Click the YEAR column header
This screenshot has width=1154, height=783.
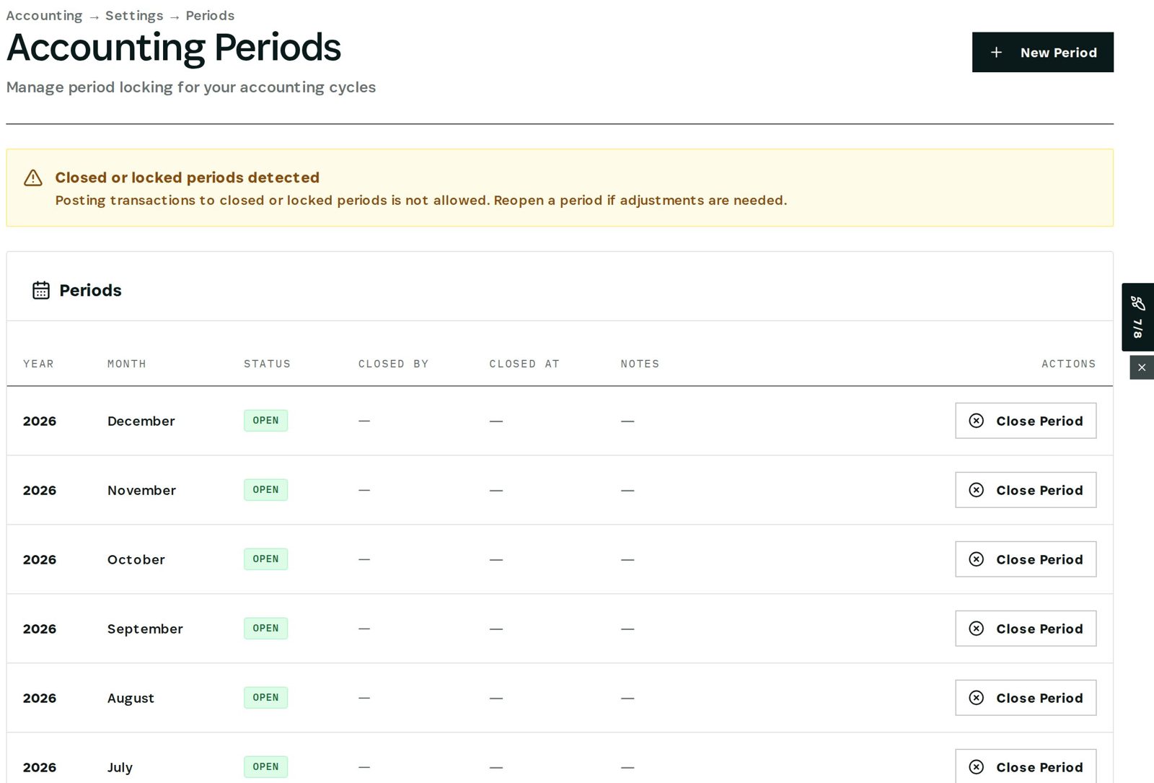tap(38, 364)
